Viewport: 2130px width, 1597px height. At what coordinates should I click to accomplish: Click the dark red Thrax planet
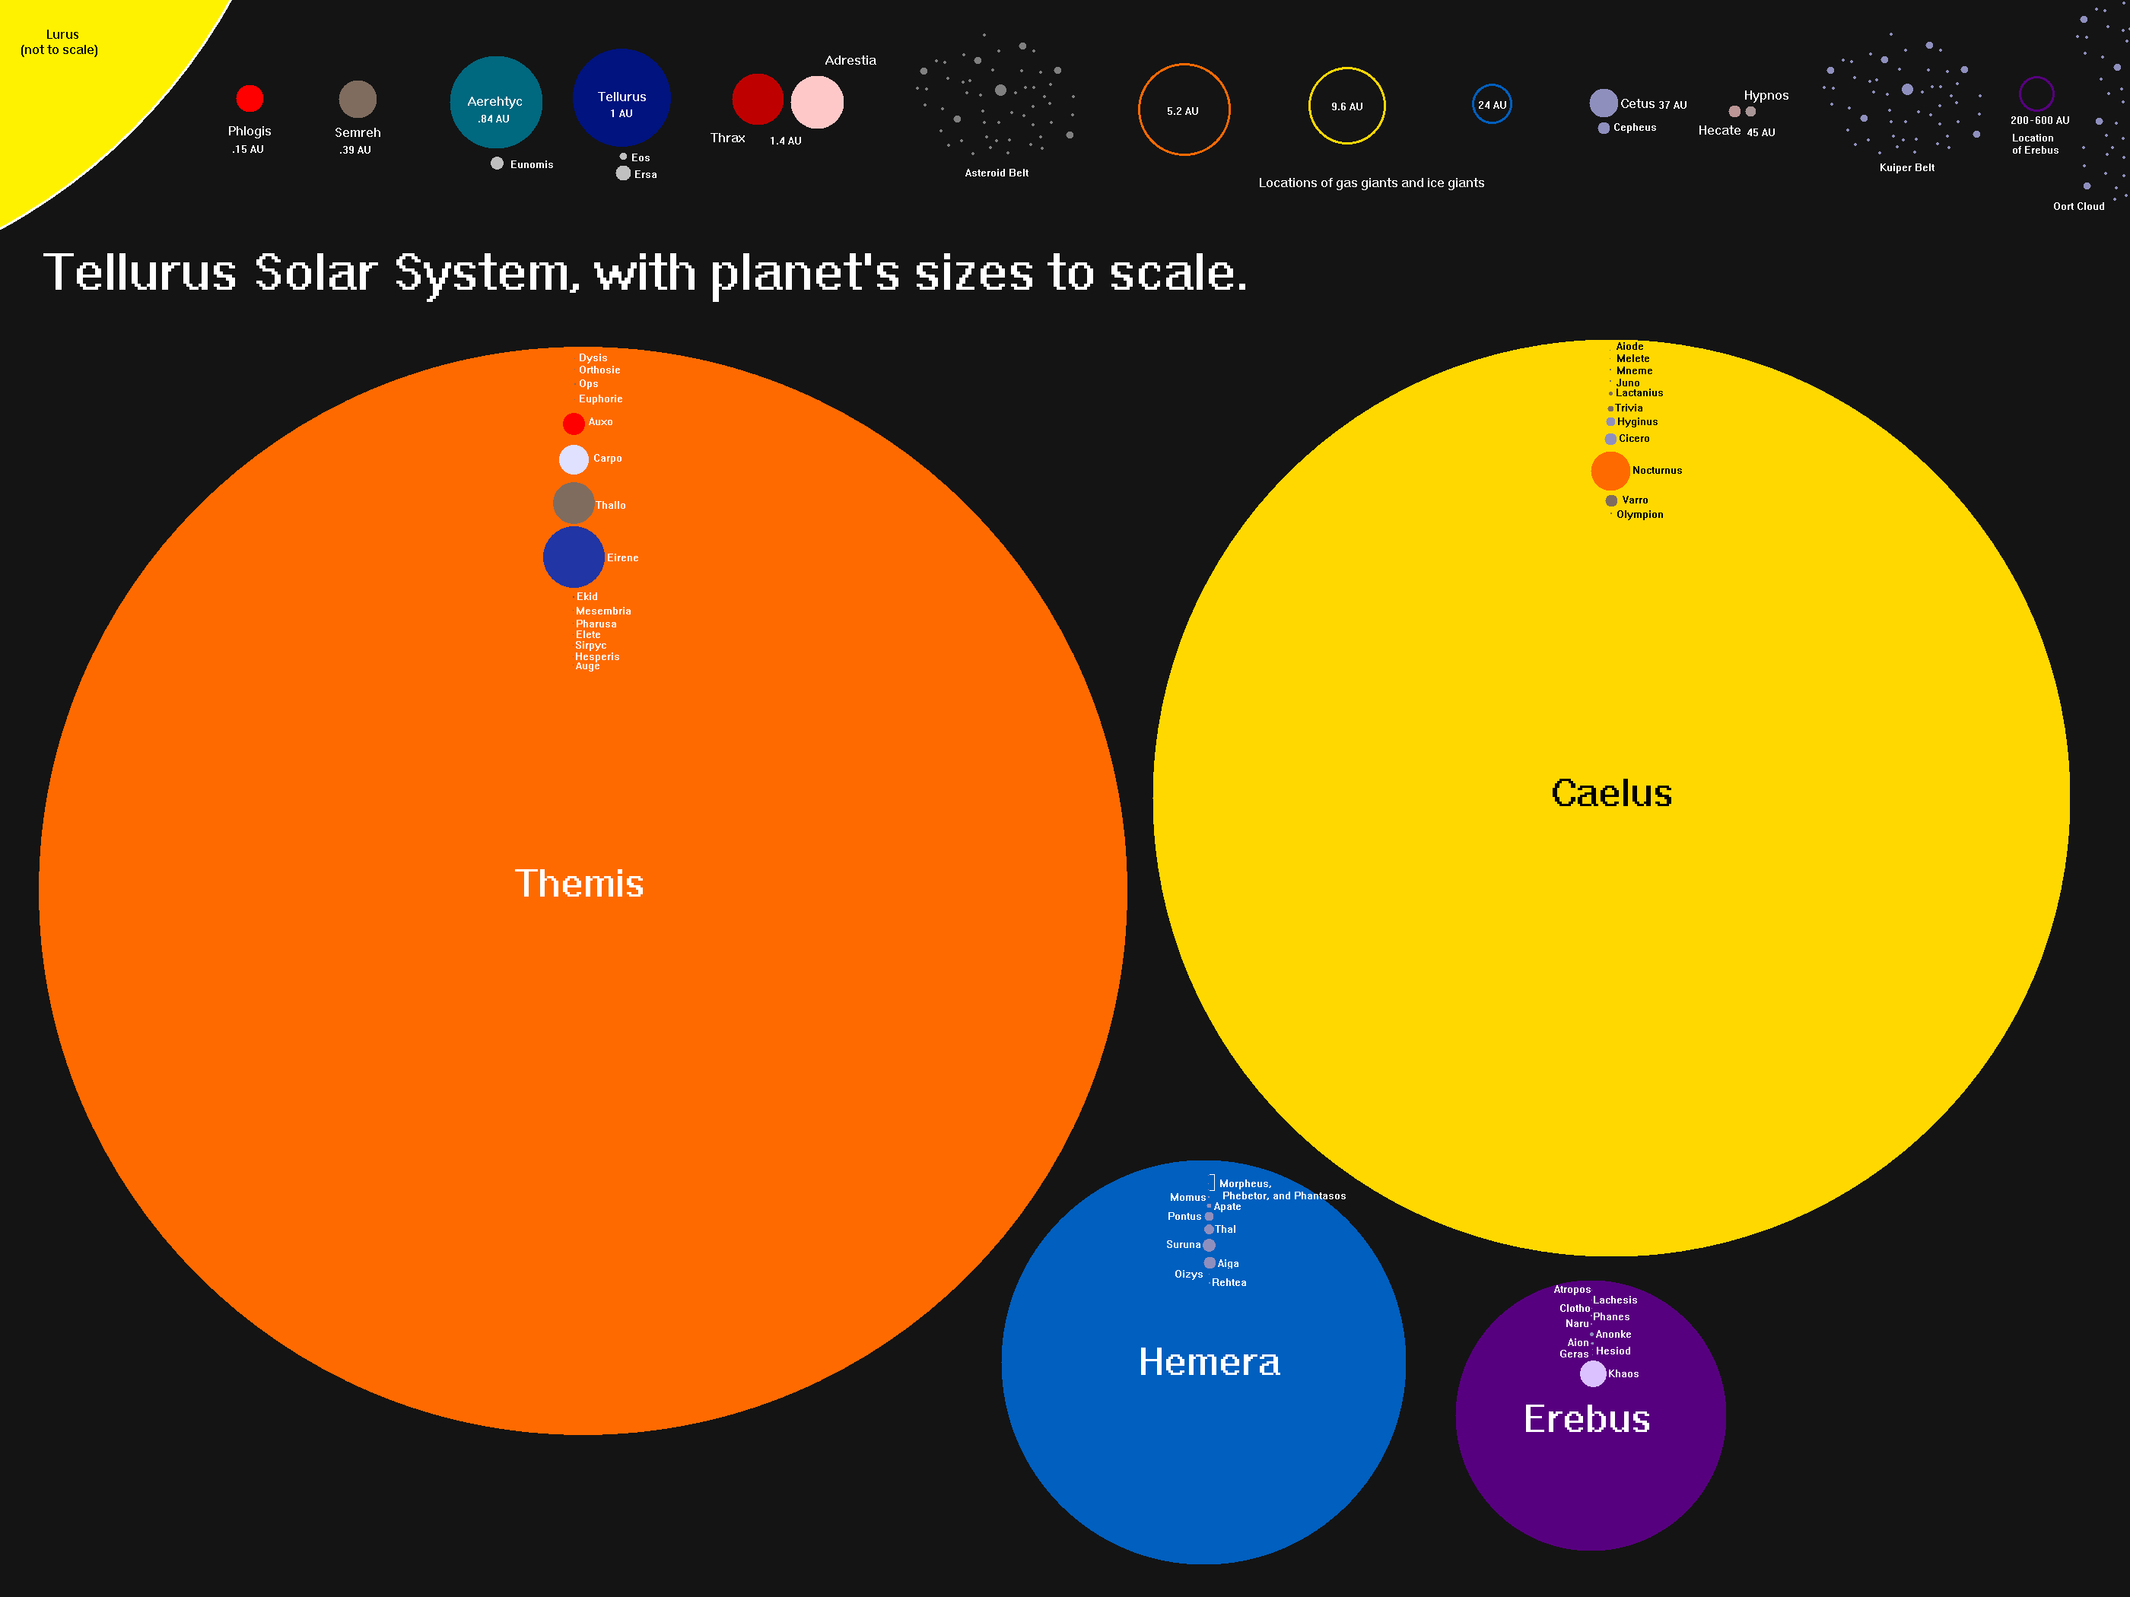pyautogui.click(x=758, y=99)
